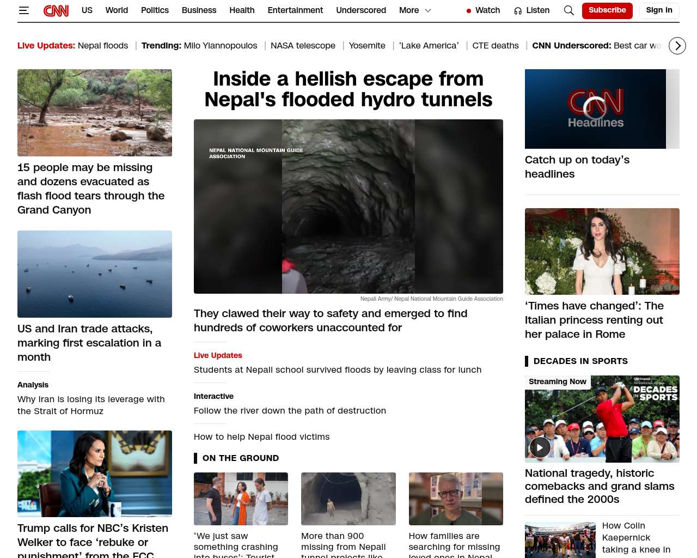Open the tourists crashing buses thumbnail

click(x=241, y=499)
